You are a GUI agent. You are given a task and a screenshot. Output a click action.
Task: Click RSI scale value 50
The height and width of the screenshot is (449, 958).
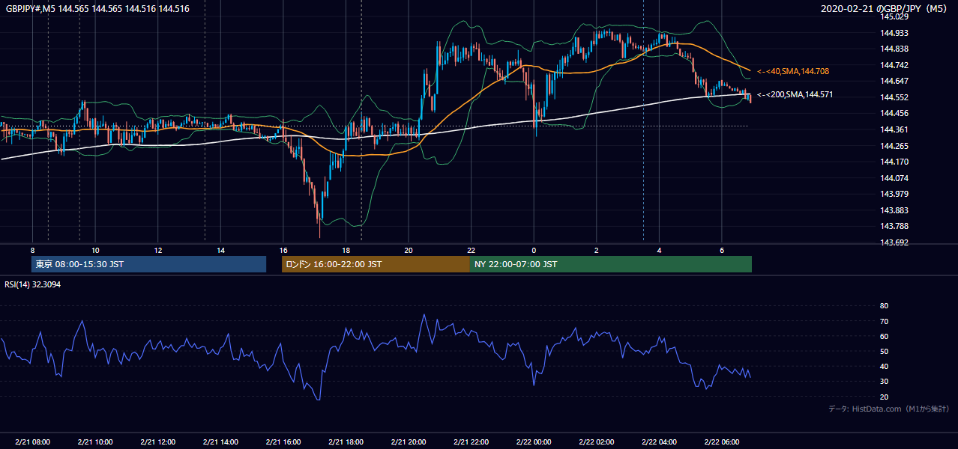(x=884, y=351)
